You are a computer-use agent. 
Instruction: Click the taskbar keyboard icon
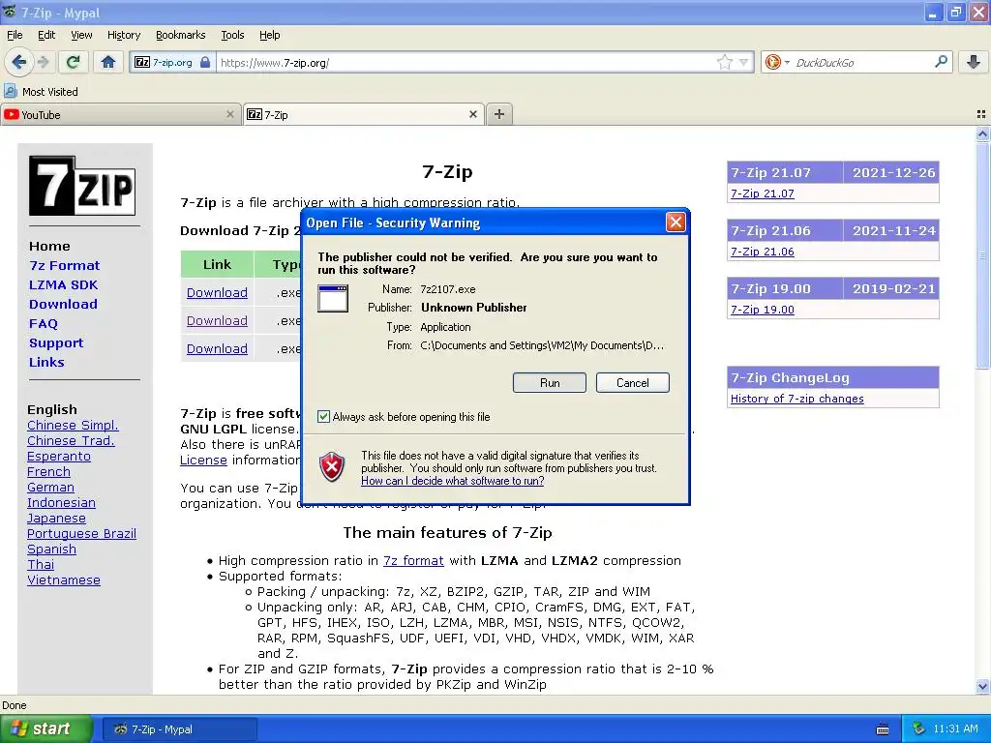tap(883, 729)
